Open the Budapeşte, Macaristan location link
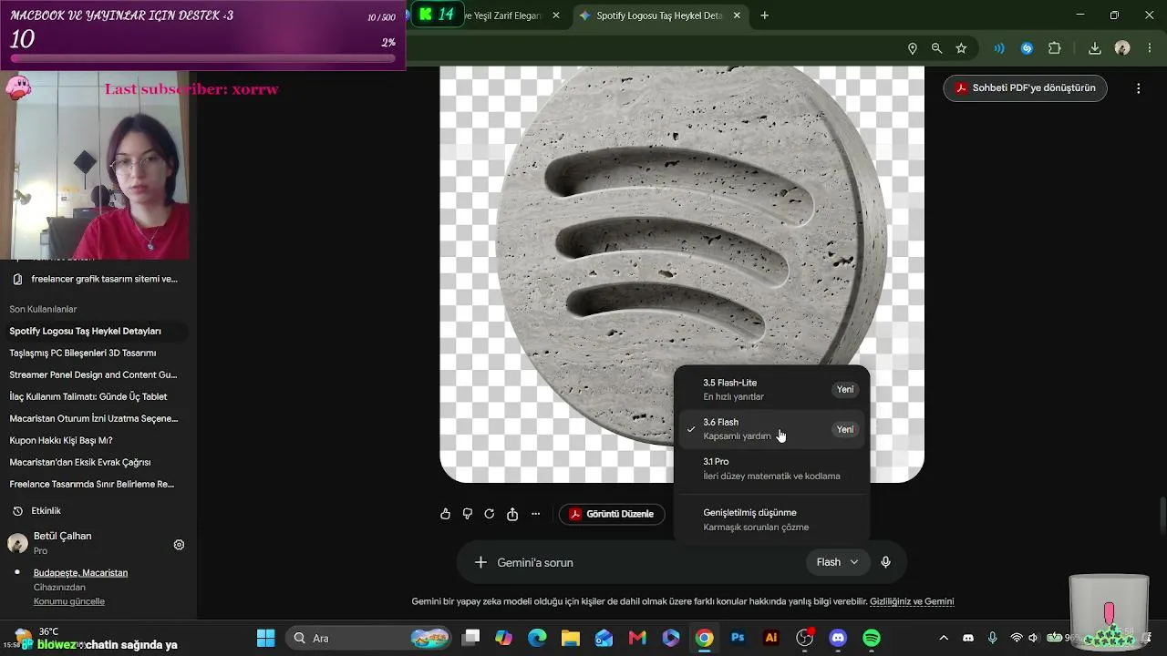The height and width of the screenshot is (656, 1167). click(80, 573)
